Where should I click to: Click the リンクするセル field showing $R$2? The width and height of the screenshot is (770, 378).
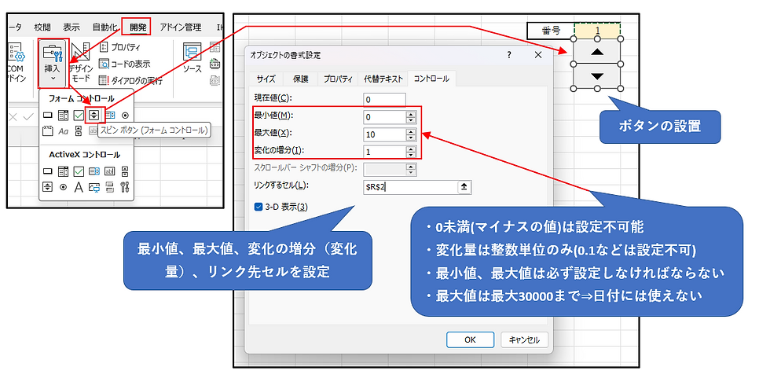[410, 187]
